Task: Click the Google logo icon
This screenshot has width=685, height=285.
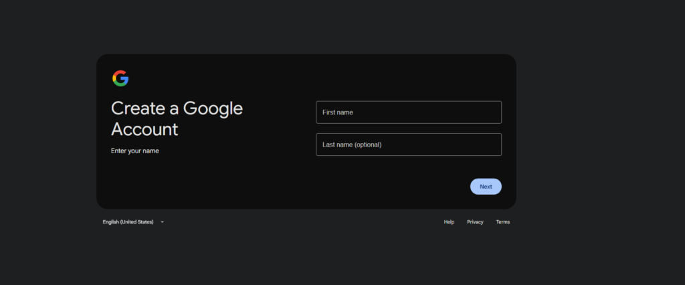Action: pyautogui.click(x=120, y=78)
